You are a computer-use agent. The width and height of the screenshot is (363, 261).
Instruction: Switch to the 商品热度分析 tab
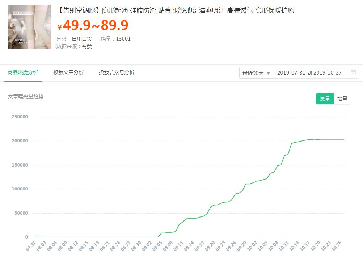(x=23, y=72)
